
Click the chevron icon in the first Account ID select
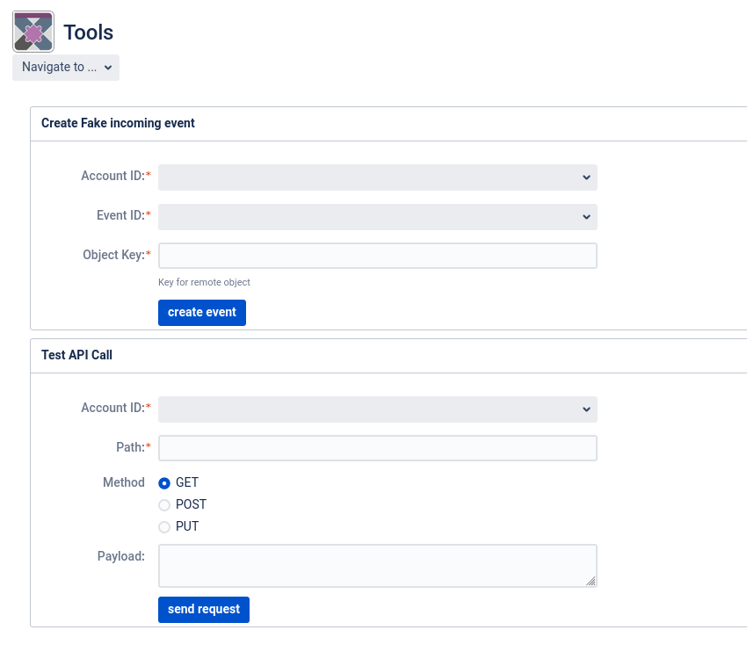point(586,177)
